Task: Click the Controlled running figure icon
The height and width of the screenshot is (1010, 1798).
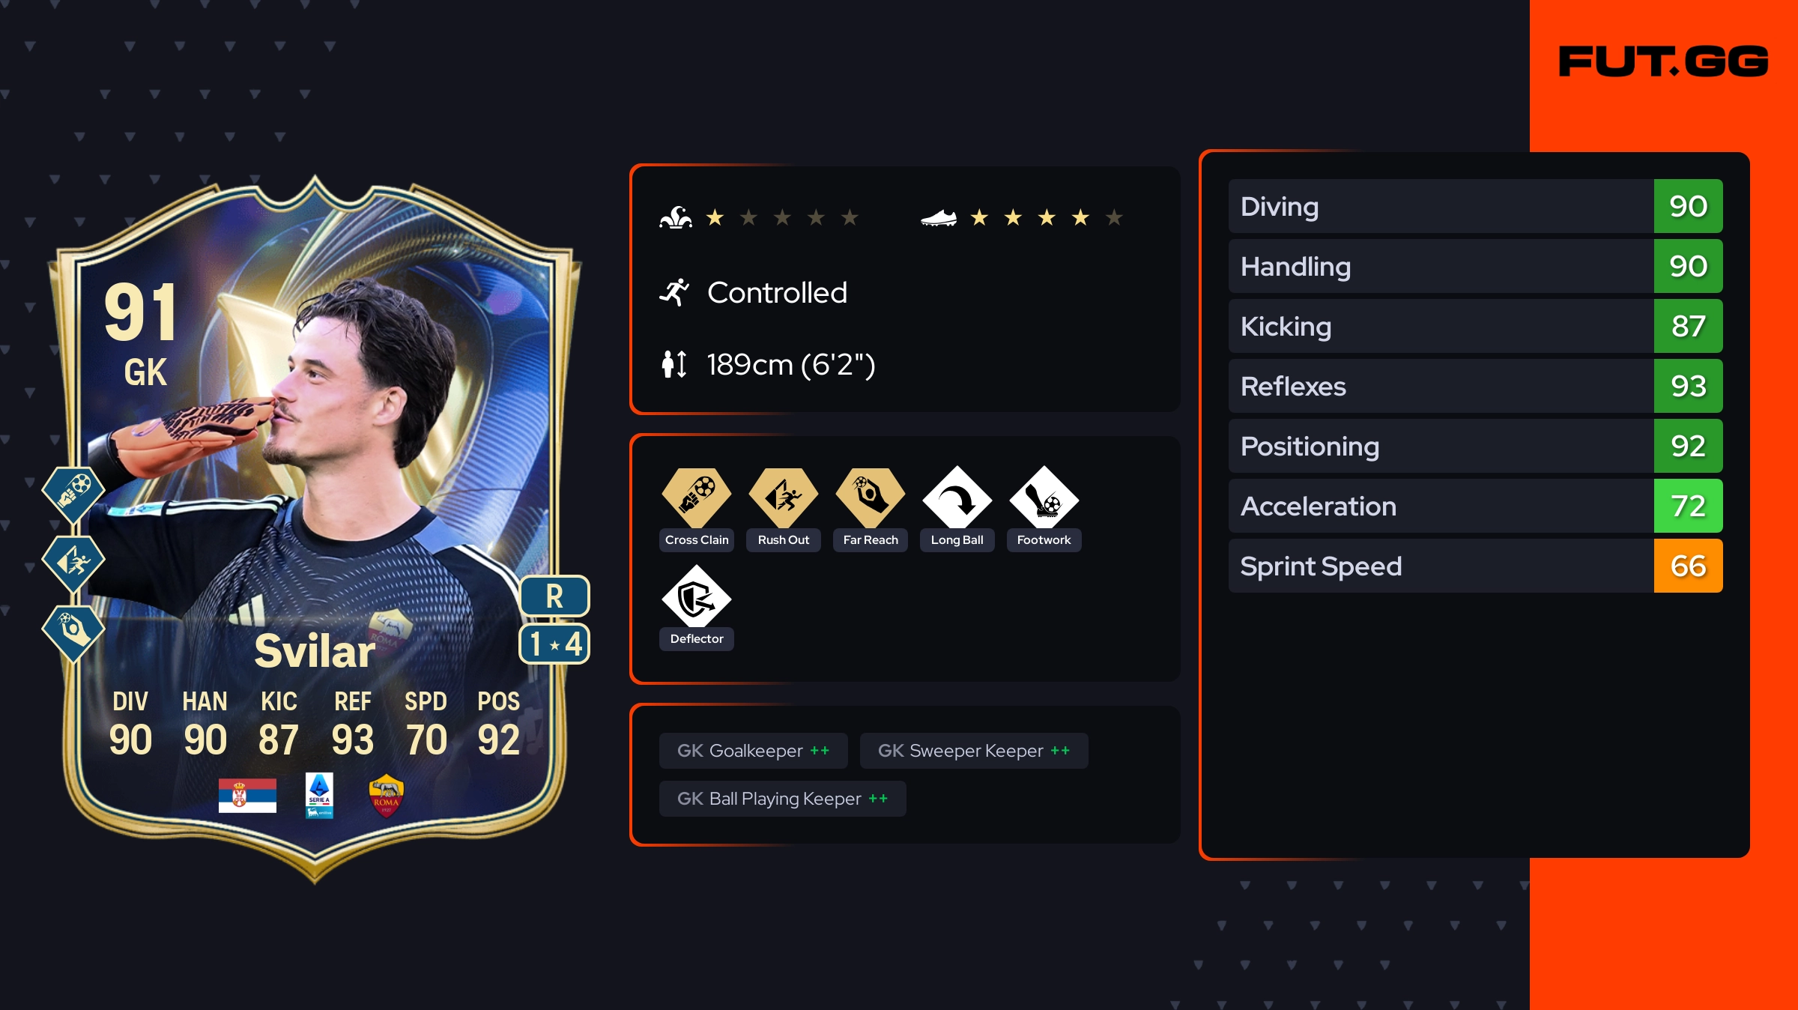Action: tap(674, 292)
